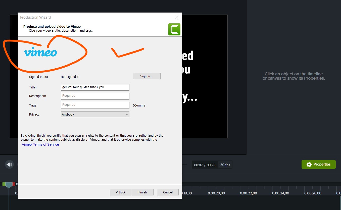Focus the Description input field
341x210 pixels.
point(95,96)
